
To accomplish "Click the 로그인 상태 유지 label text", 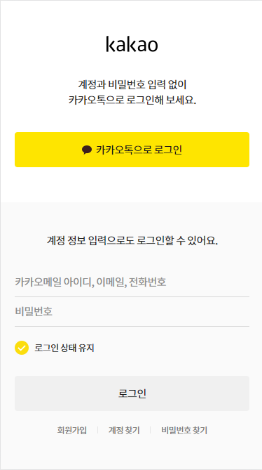I will point(64,348).
